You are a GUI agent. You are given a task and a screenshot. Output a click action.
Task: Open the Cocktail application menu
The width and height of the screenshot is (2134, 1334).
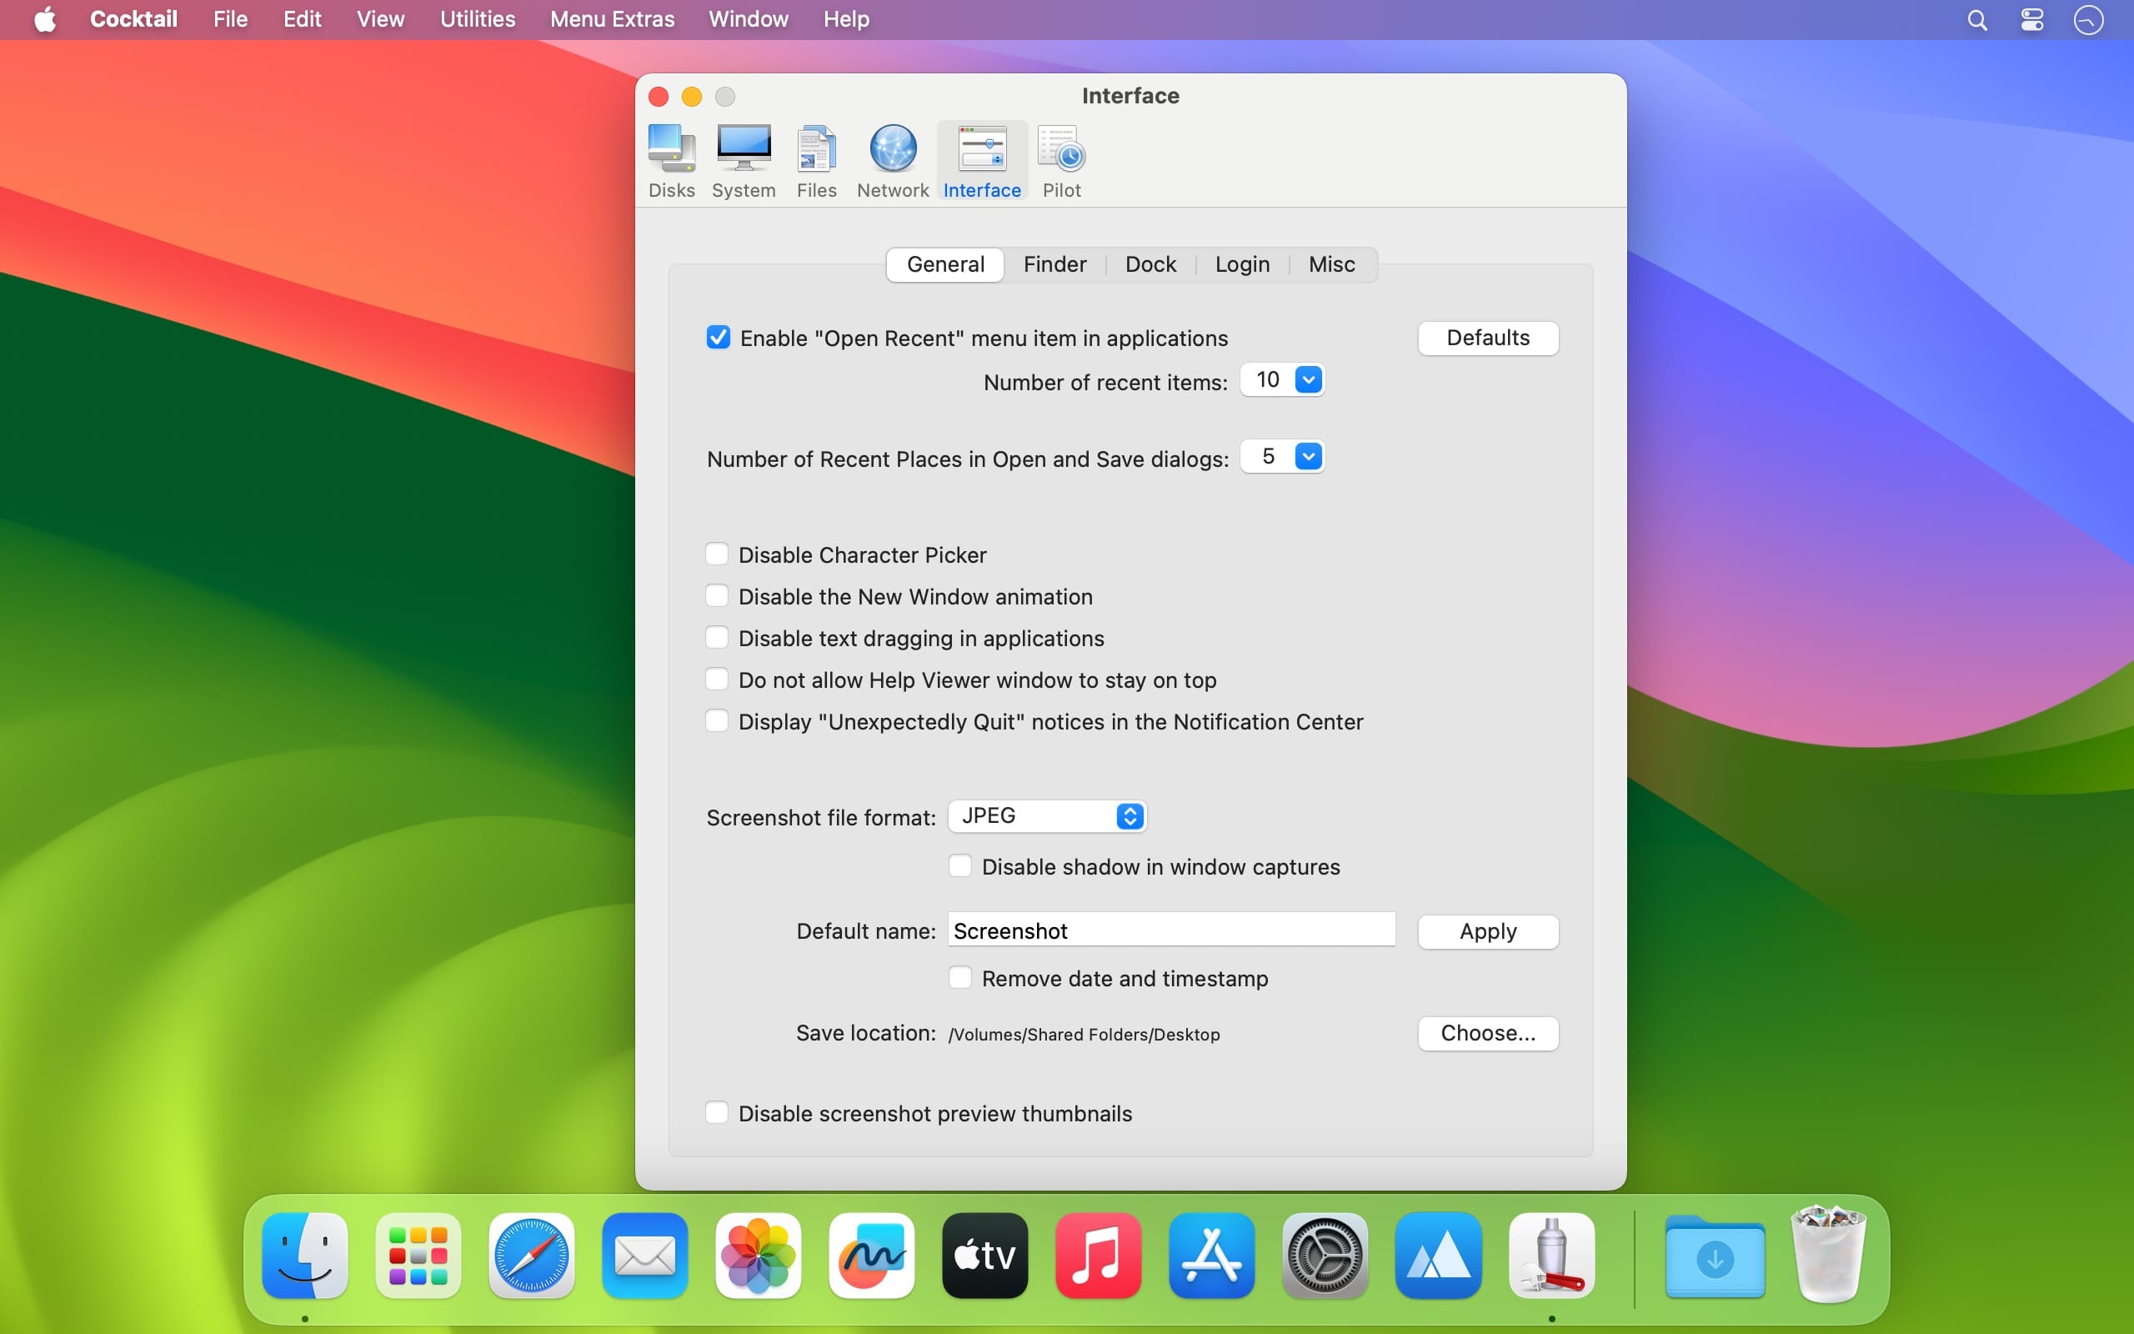134,19
